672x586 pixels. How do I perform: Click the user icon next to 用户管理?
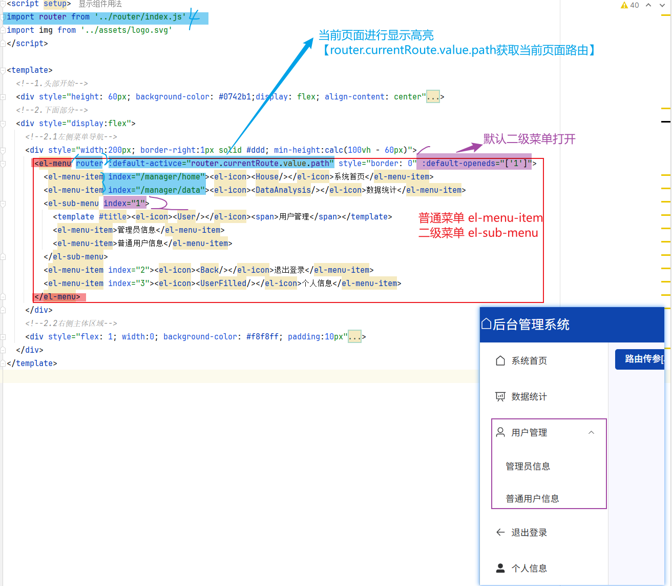[500, 432]
